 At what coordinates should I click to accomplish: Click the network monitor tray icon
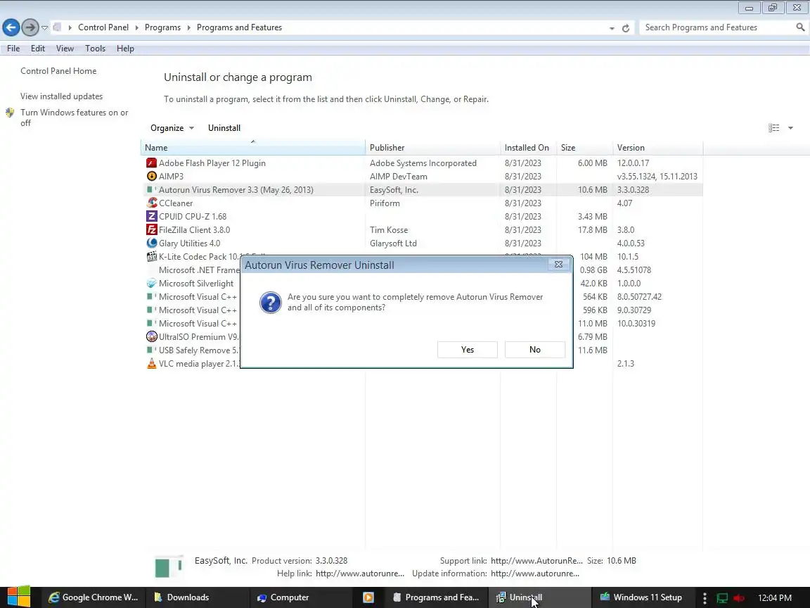[722, 598]
